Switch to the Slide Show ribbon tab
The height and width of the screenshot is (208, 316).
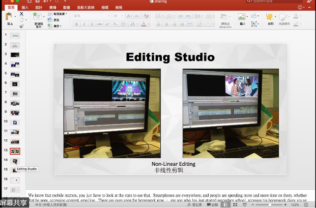pyautogui.click(x=85, y=8)
